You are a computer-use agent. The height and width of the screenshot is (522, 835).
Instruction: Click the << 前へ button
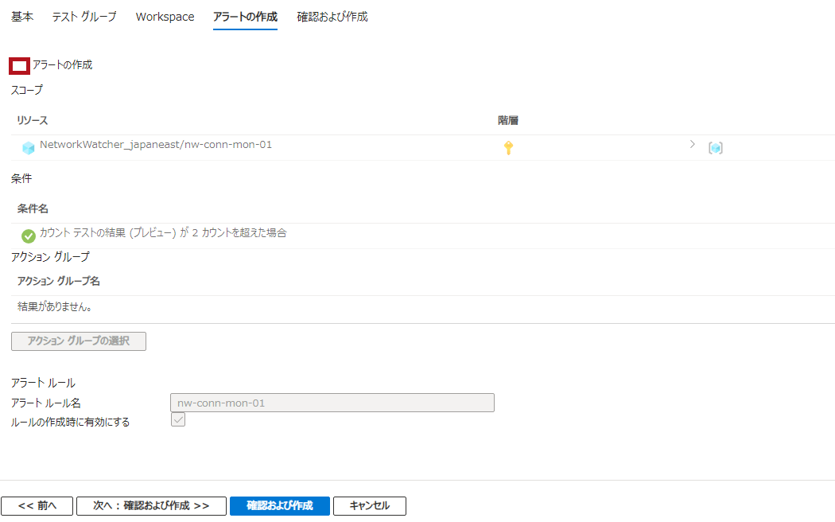[x=37, y=506]
